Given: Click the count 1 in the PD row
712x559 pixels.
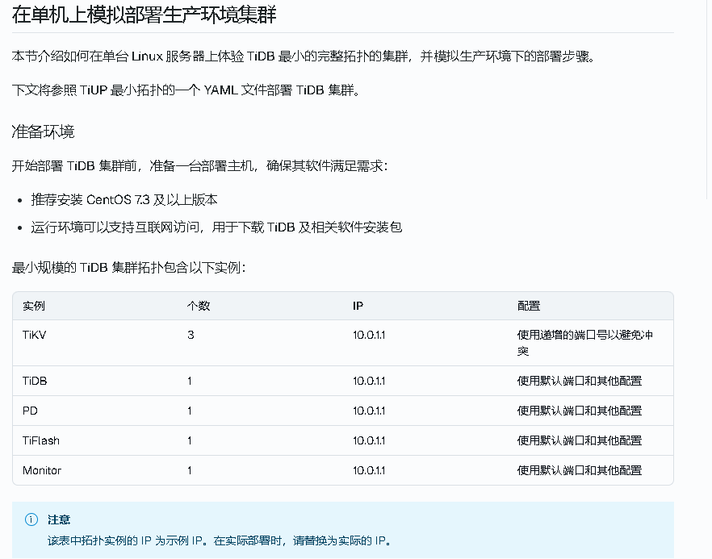Looking at the screenshot, I should click(190, 411).
